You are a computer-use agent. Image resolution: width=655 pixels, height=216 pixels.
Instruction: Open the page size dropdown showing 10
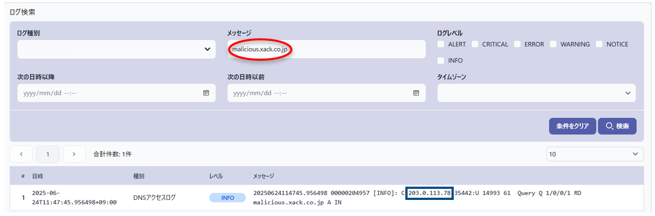pos(595,154)
